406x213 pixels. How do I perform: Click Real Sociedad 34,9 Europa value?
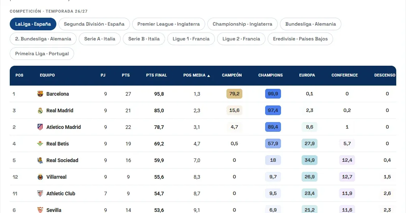(310, 160)
